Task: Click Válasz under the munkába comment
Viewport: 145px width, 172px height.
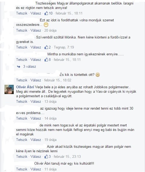Action: (36, 60)
